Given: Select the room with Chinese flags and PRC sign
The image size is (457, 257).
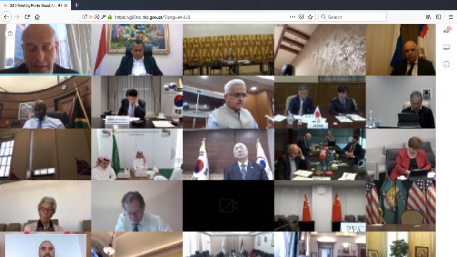Looking at the screenshot, I should click(x=320, y=206).
